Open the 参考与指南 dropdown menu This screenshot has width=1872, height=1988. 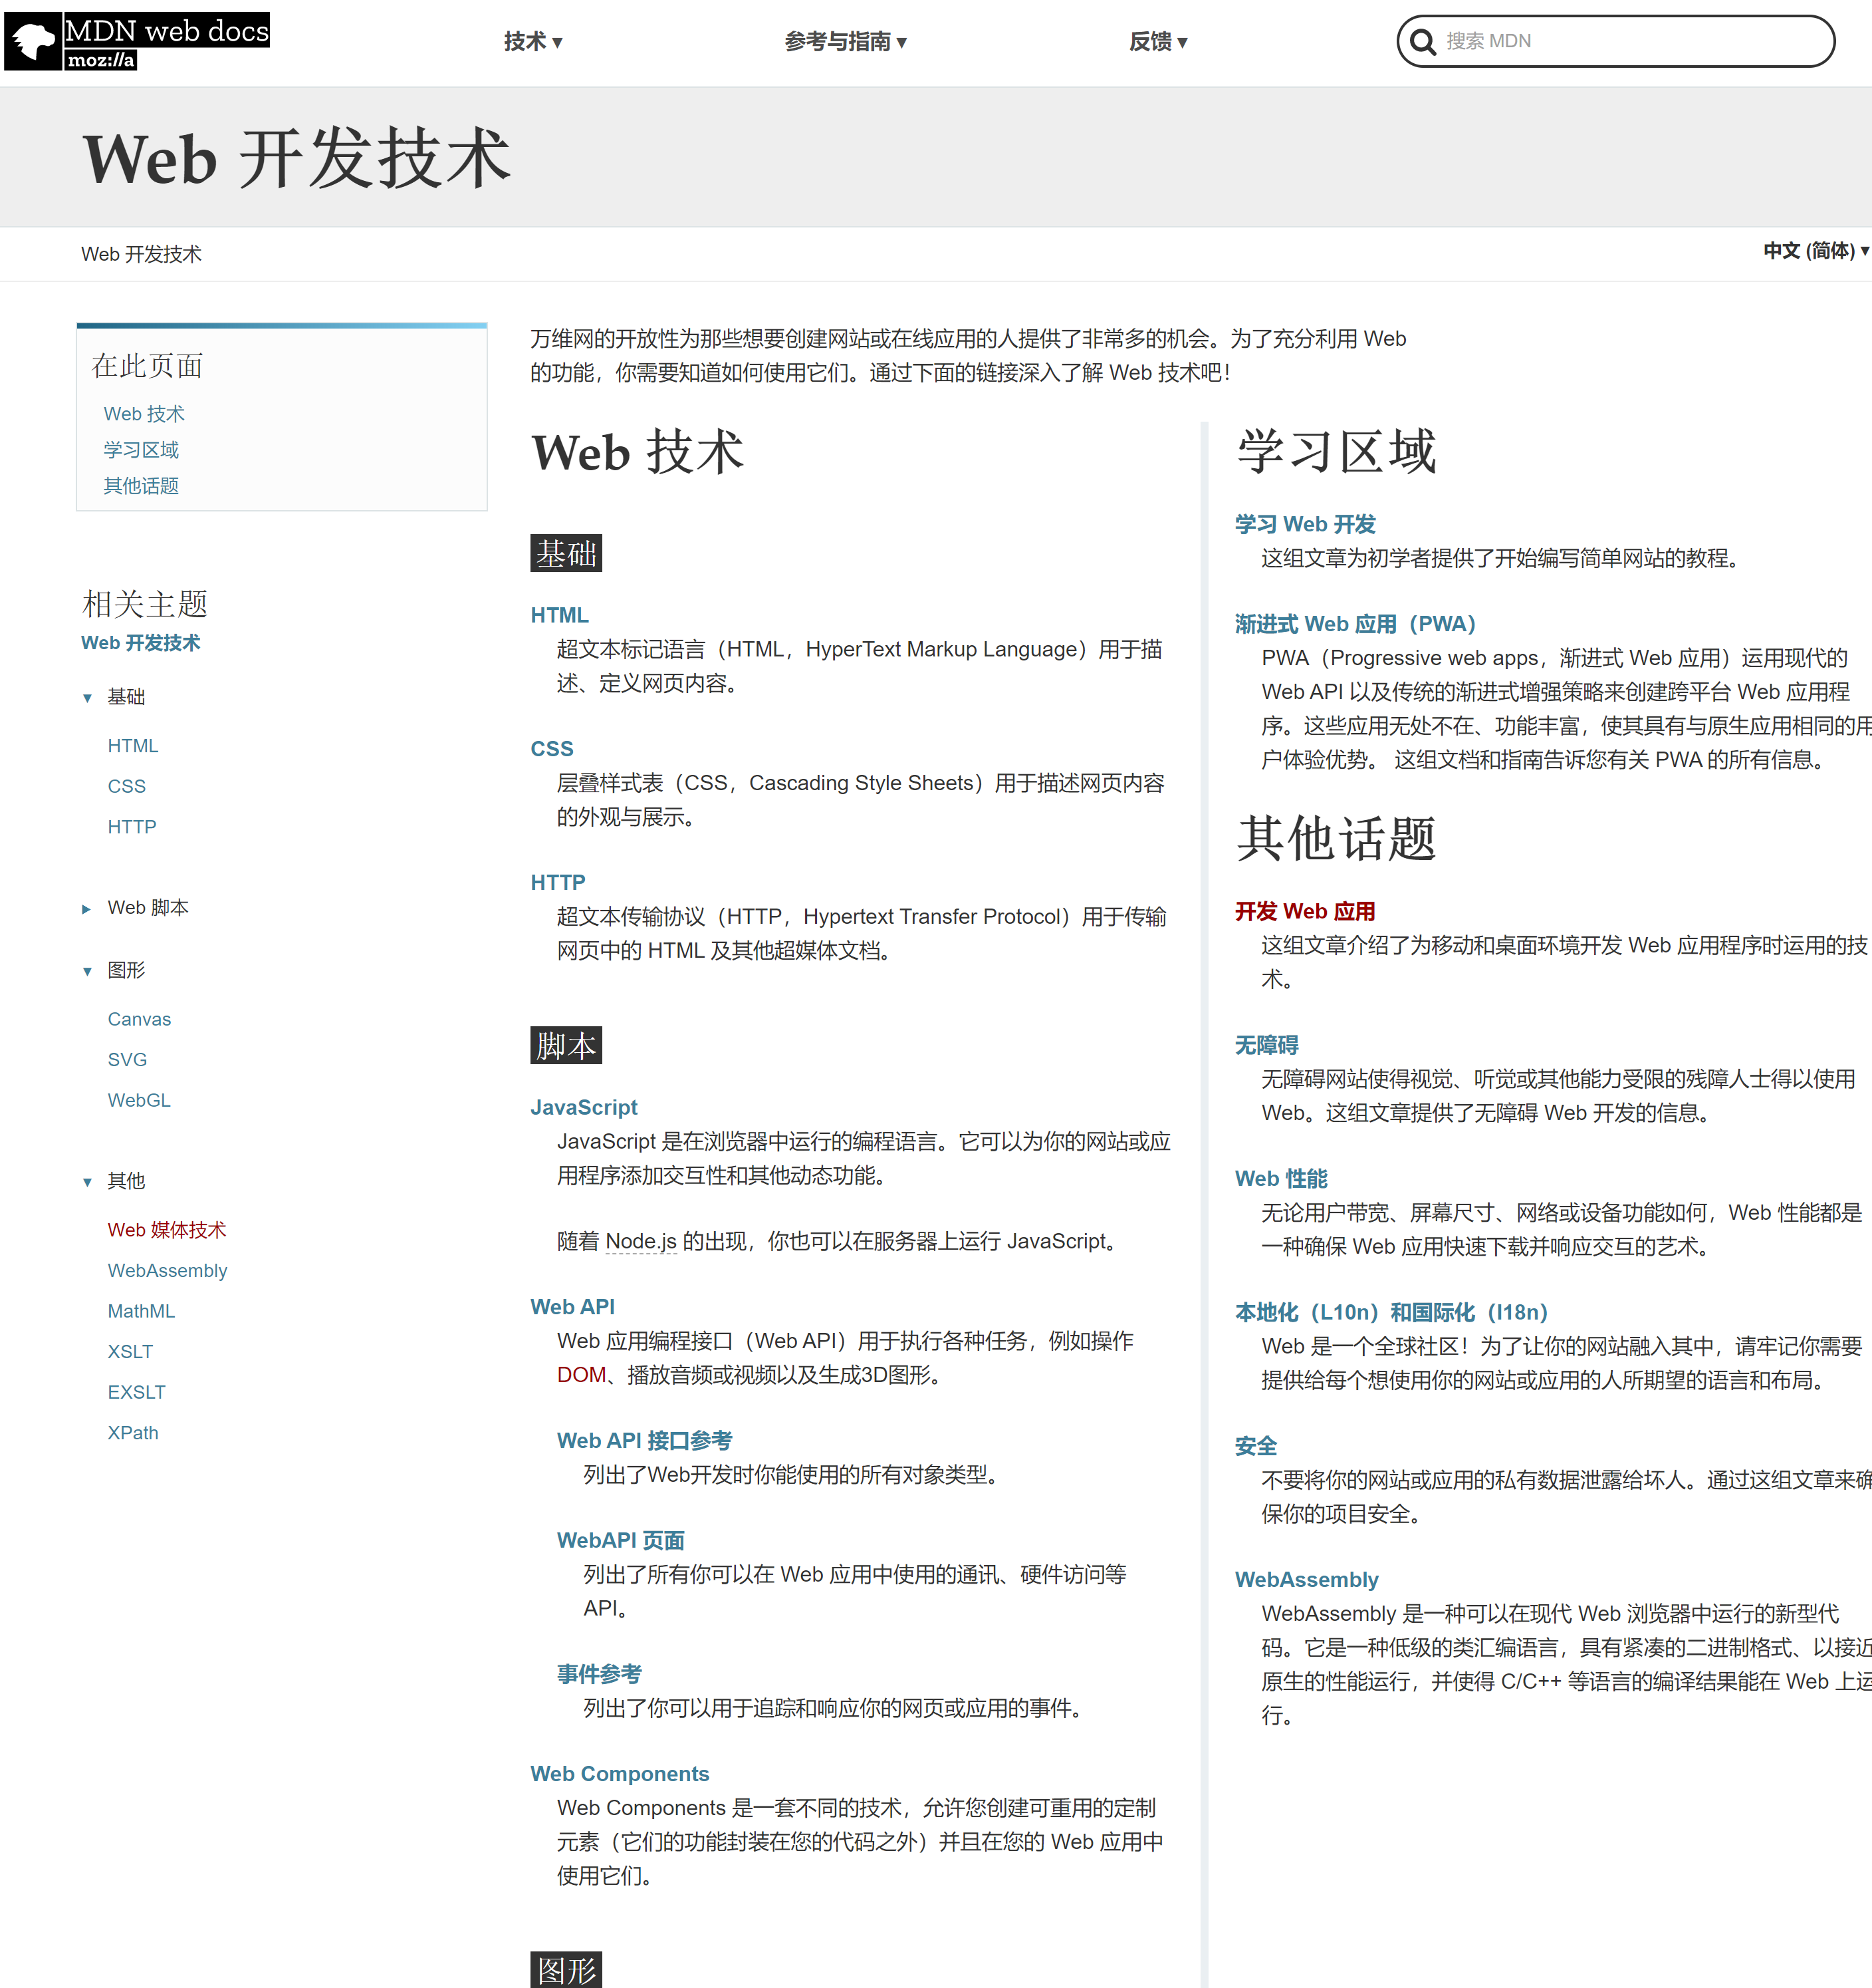[x=846, y=42]
